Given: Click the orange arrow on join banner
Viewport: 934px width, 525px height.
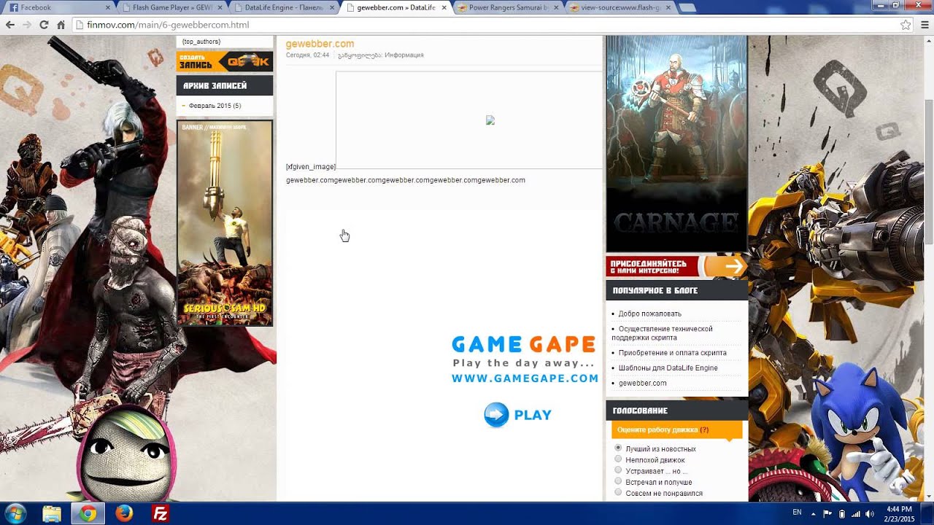Looking at the screenshot, I should tap(733, 266).
